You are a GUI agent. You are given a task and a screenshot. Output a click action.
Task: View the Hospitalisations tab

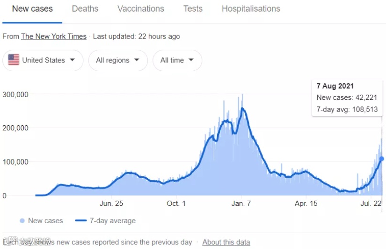click(x=251, y=9)
